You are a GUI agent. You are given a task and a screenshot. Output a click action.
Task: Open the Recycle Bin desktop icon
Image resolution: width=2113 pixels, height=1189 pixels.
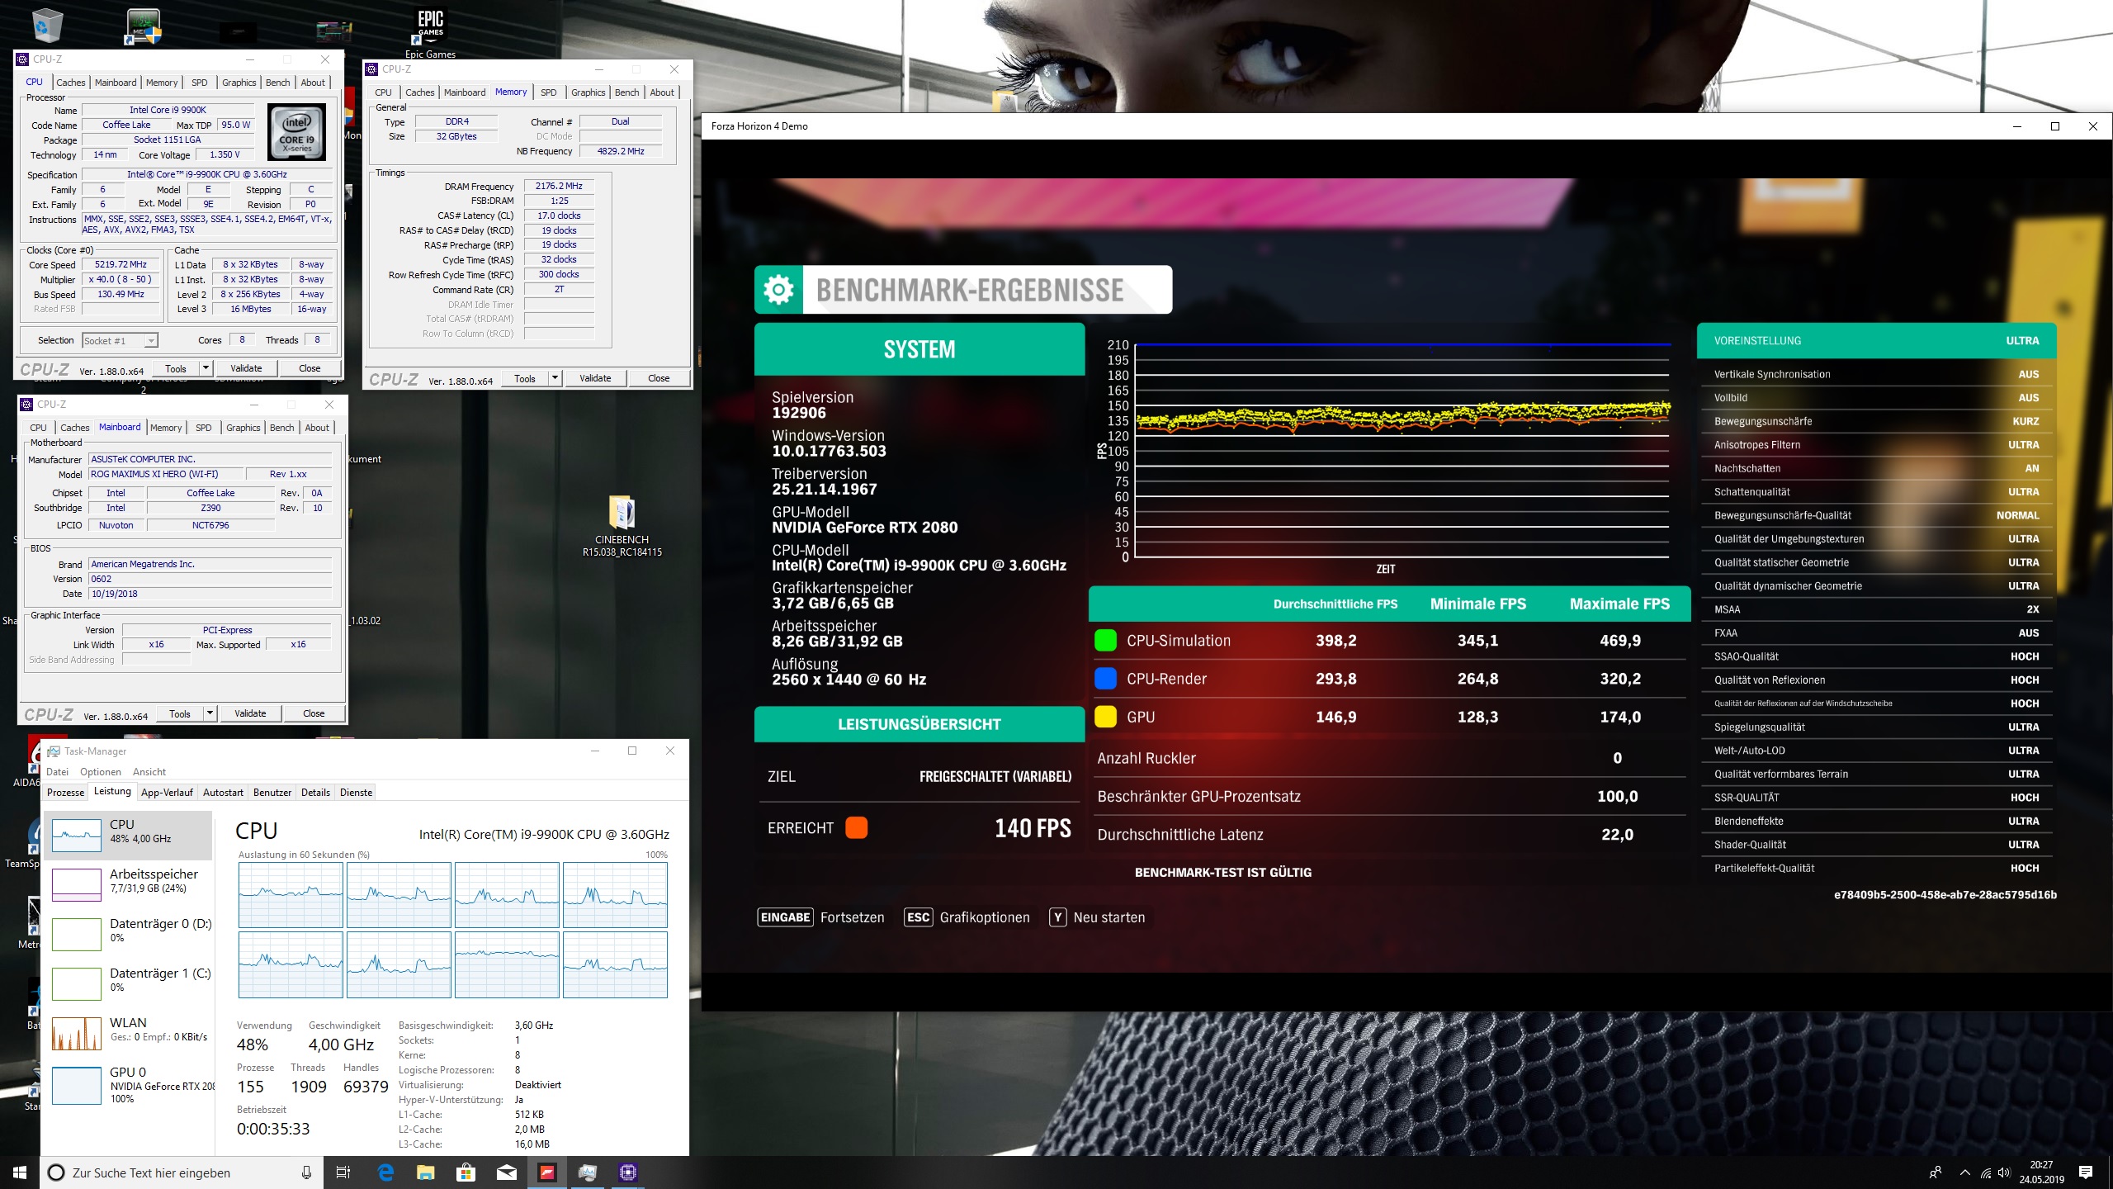[47, 25]
